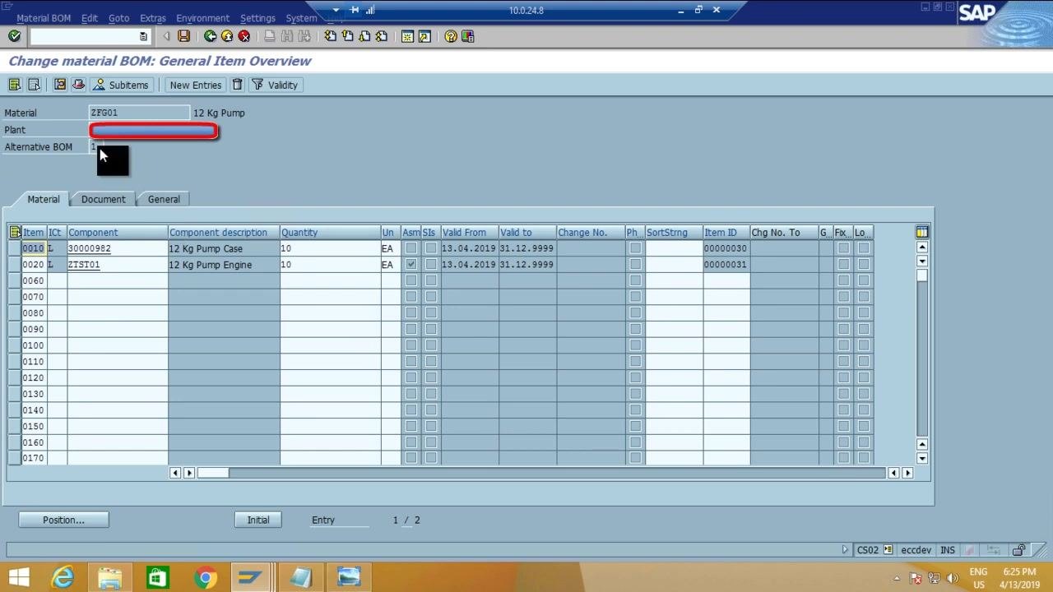
Task: Open Google Chrome from the taskbar
Action: pyautogui.click(x=206, y=577)
